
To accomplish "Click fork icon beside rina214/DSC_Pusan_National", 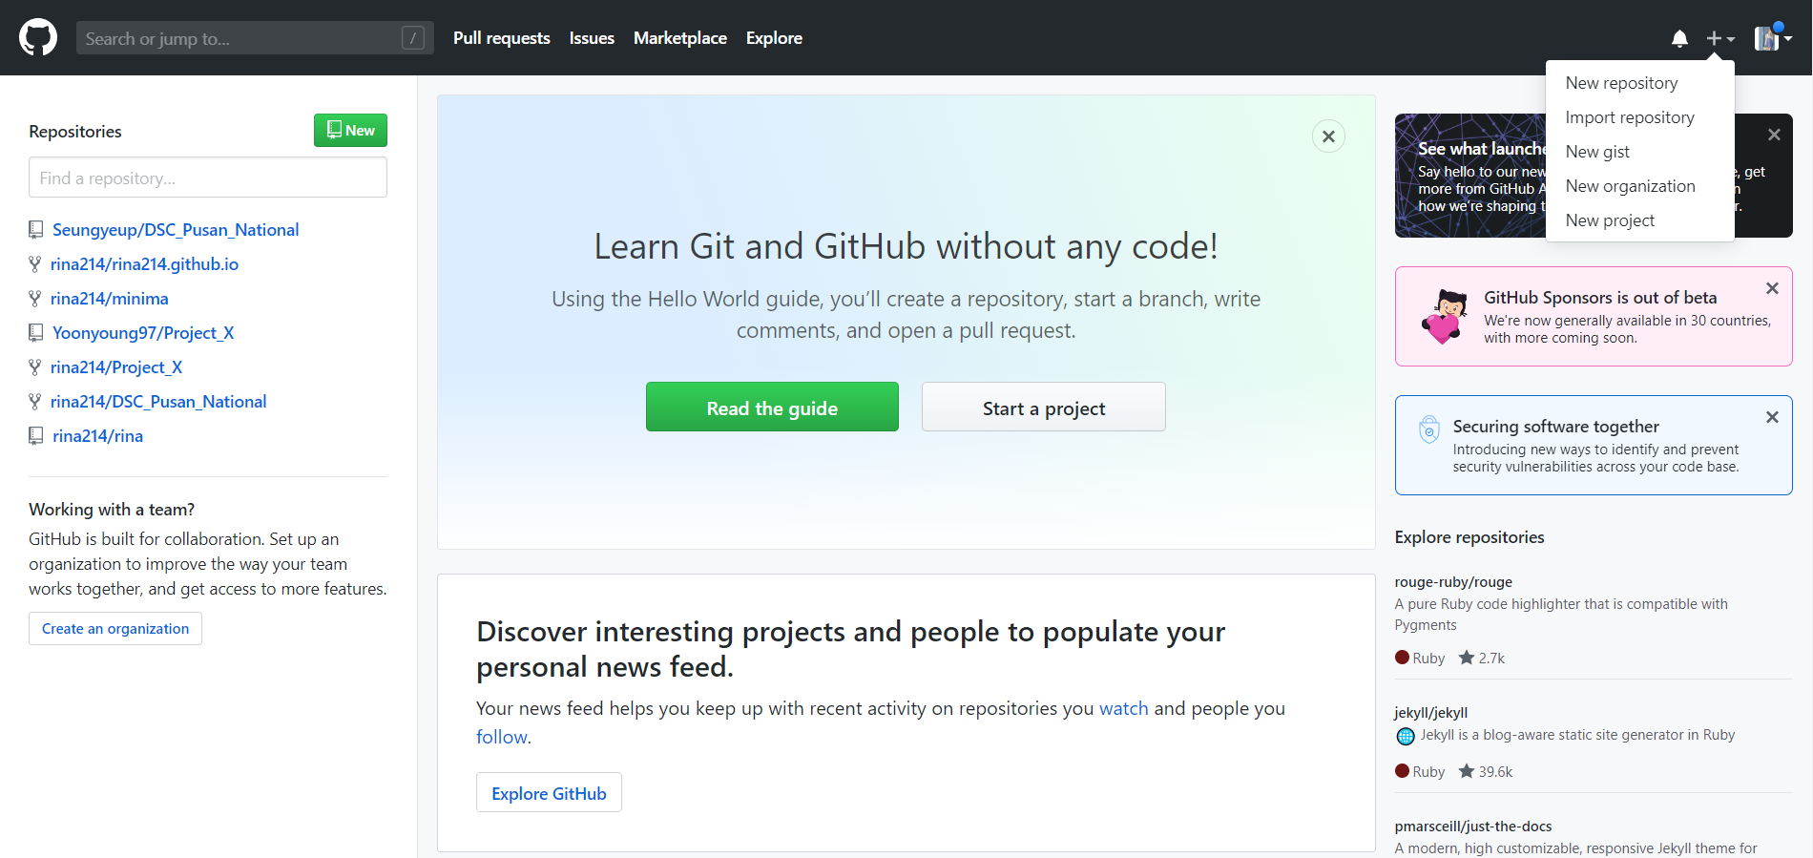I will (35, 402).
